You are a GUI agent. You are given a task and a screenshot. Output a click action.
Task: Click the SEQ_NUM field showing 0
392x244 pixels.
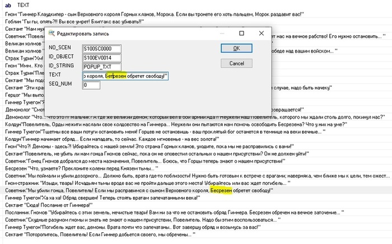click(91, 85)
